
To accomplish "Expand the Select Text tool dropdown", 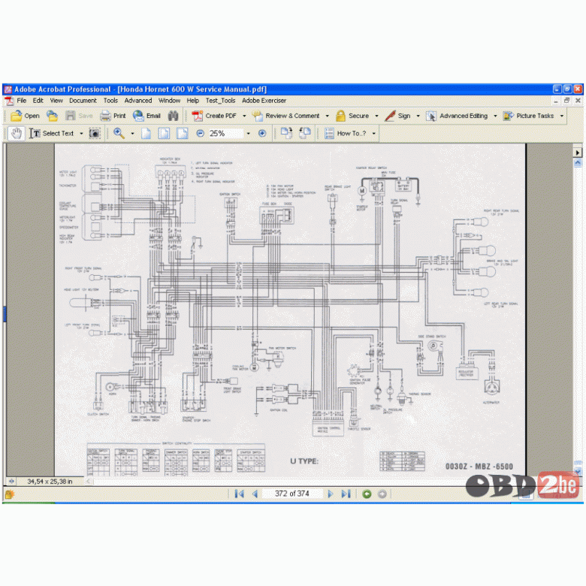I will point(81,134).
